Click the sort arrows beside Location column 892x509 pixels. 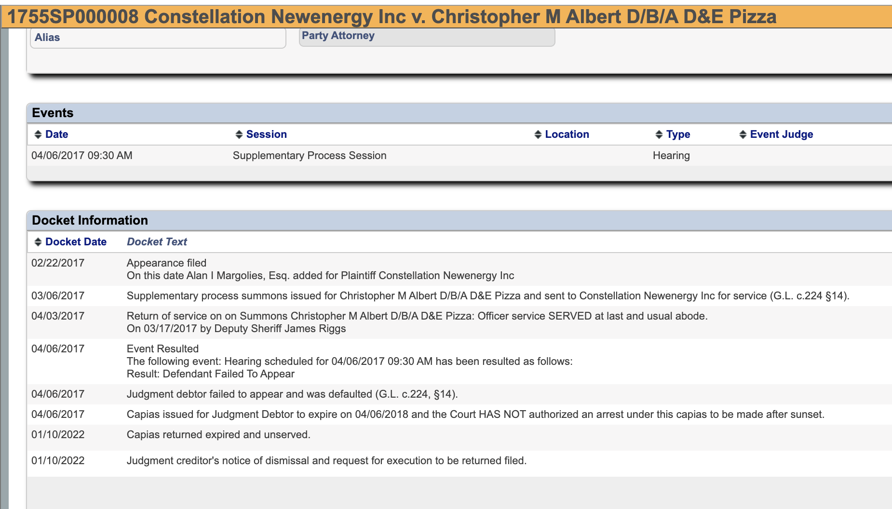pyautogui.click(x=538, y=134)
